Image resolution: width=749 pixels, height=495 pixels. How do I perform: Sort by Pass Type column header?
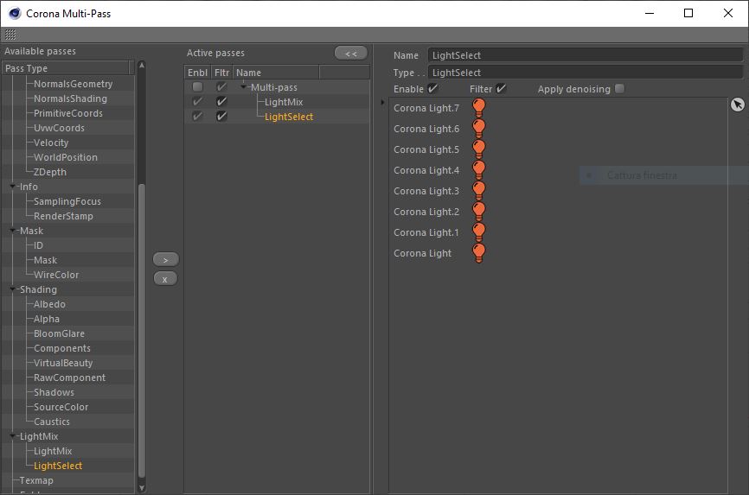(x=66, y=68)
